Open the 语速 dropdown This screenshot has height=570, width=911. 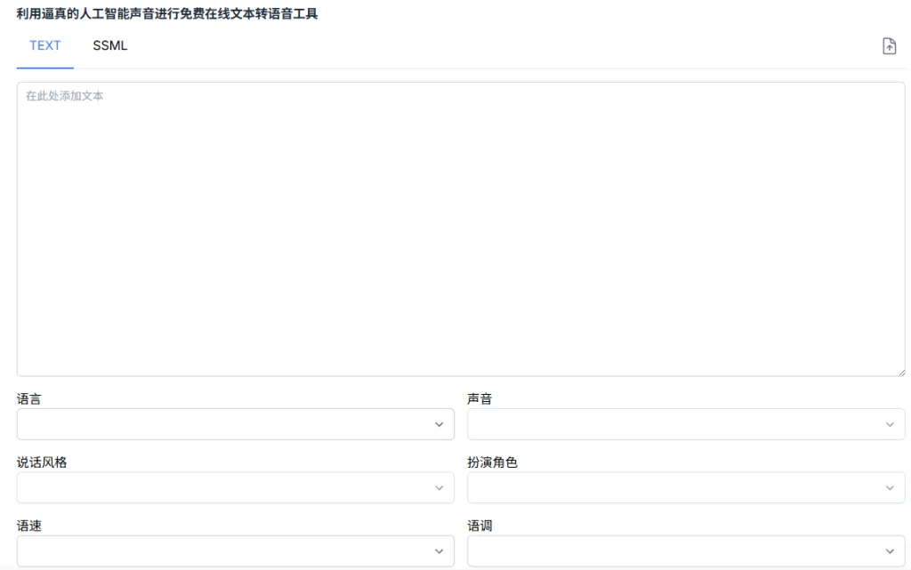(x=235, y=550)
